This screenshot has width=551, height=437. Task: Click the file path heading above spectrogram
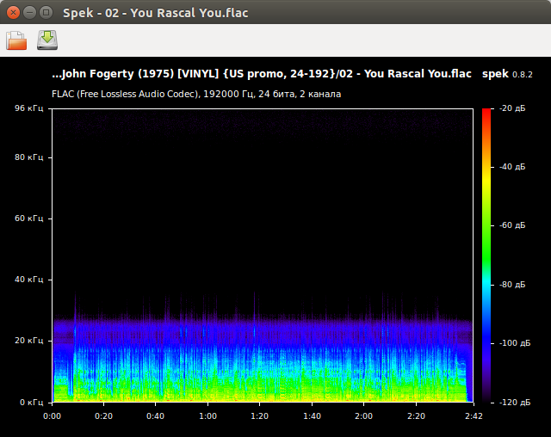[x=261, y=75]
